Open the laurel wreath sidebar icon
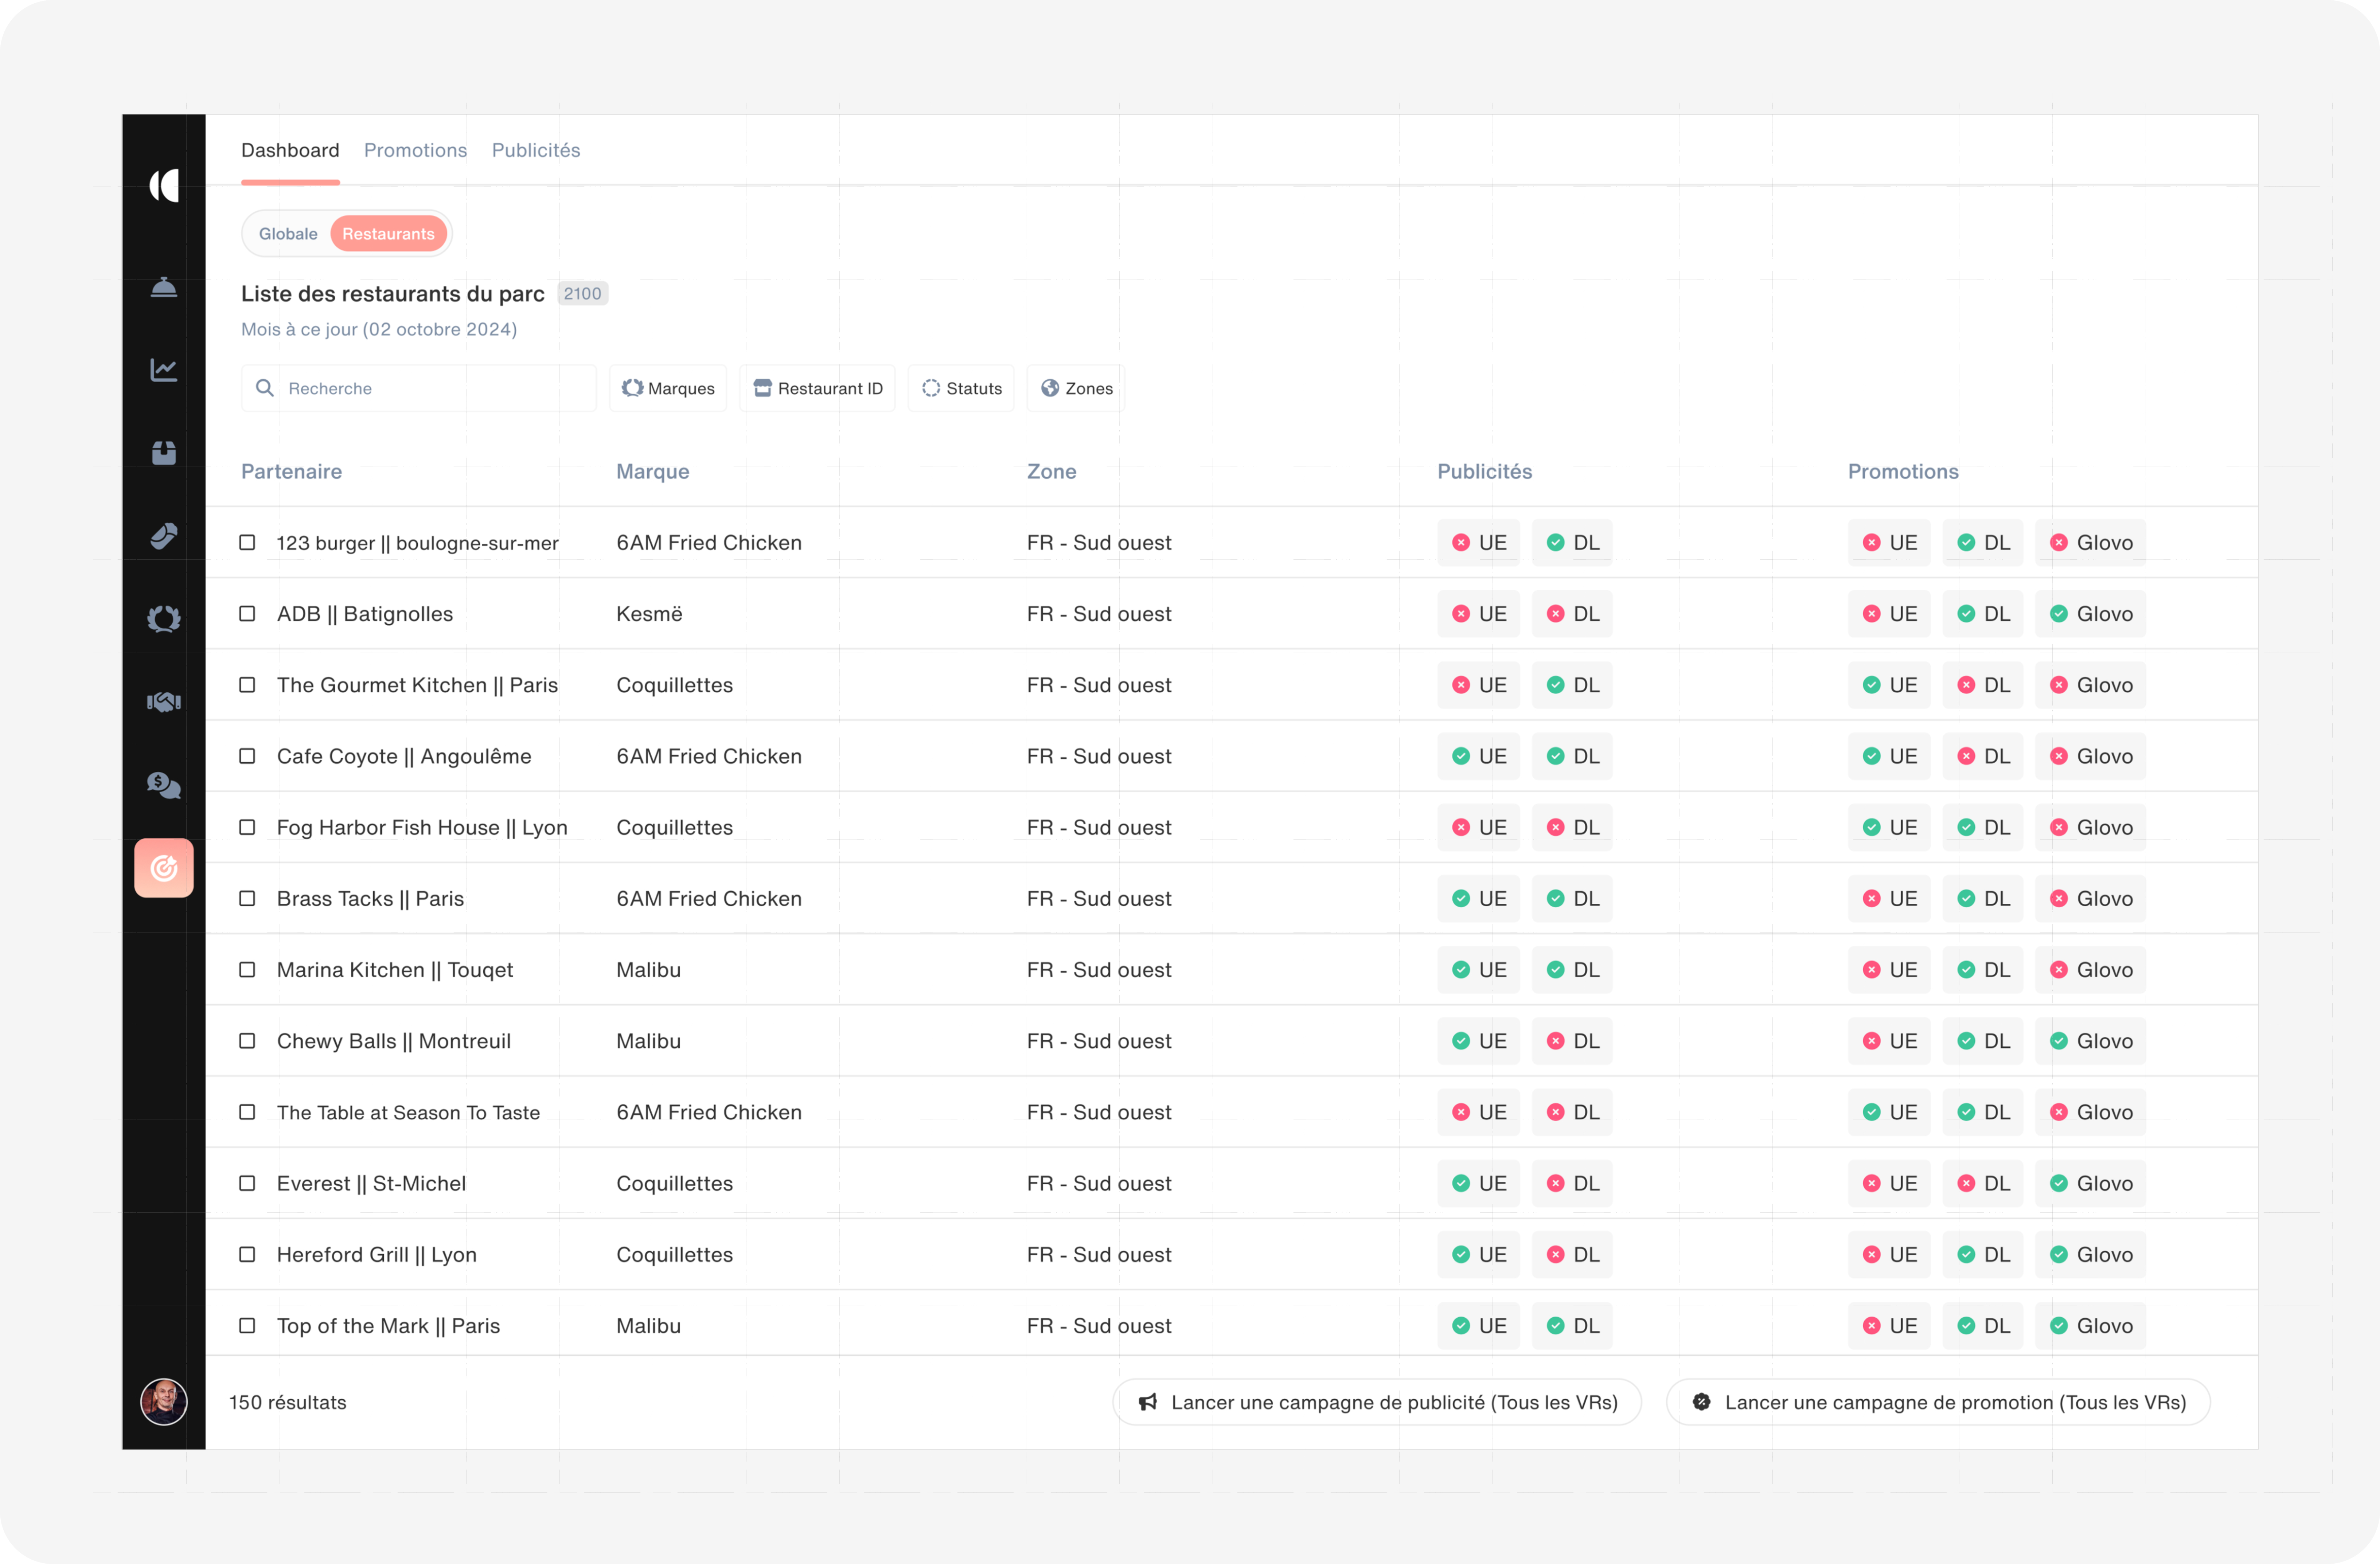2380x1564 pixels. click(x=164, y=619)
